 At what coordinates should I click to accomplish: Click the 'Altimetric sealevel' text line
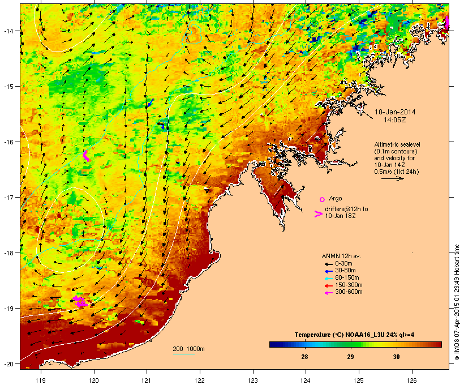point(397,144)
